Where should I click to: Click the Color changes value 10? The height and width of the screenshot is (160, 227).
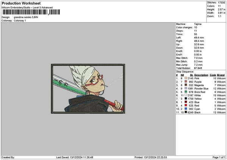(196, 28)
